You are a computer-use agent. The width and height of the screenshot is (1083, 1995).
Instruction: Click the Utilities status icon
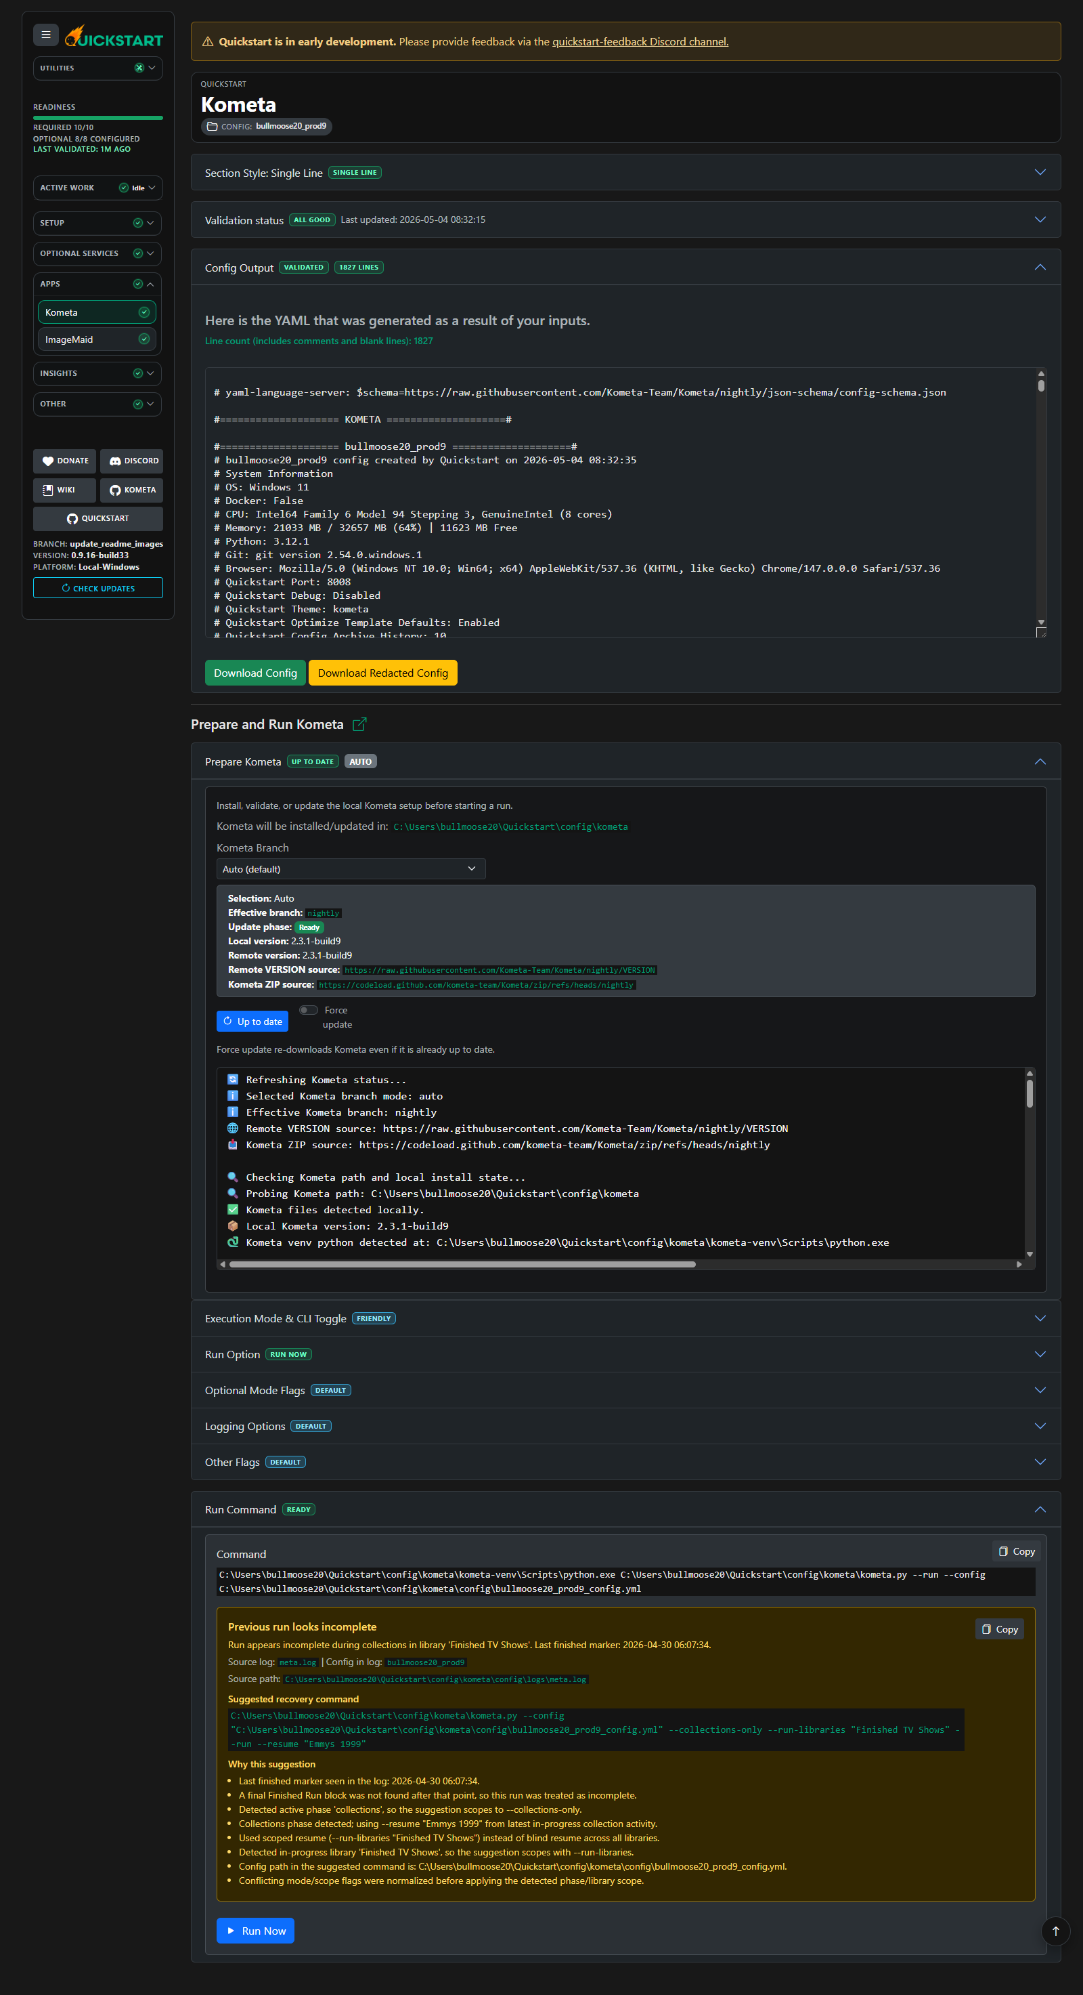pyautogui.click(x=139, y=68)
